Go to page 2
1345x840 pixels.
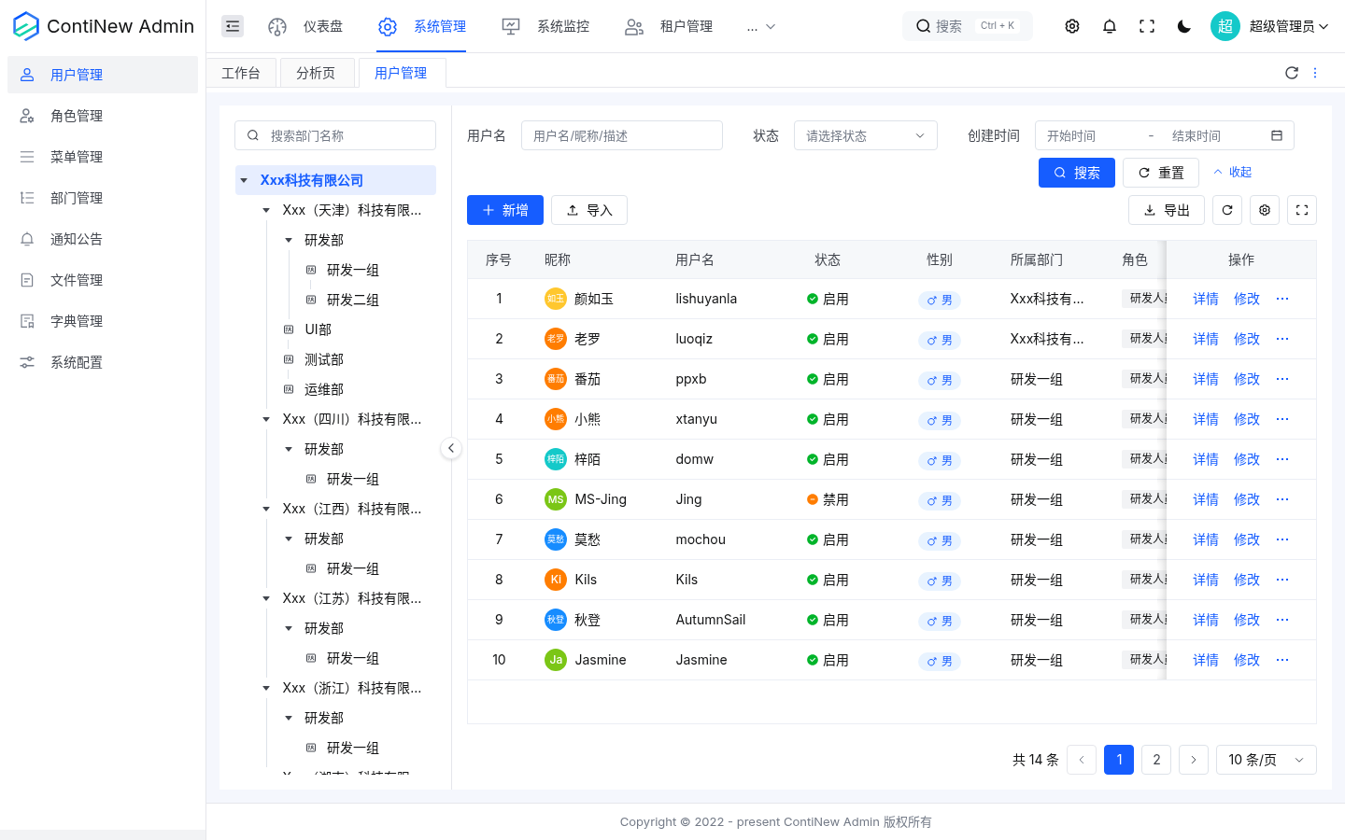point(1156,760)
